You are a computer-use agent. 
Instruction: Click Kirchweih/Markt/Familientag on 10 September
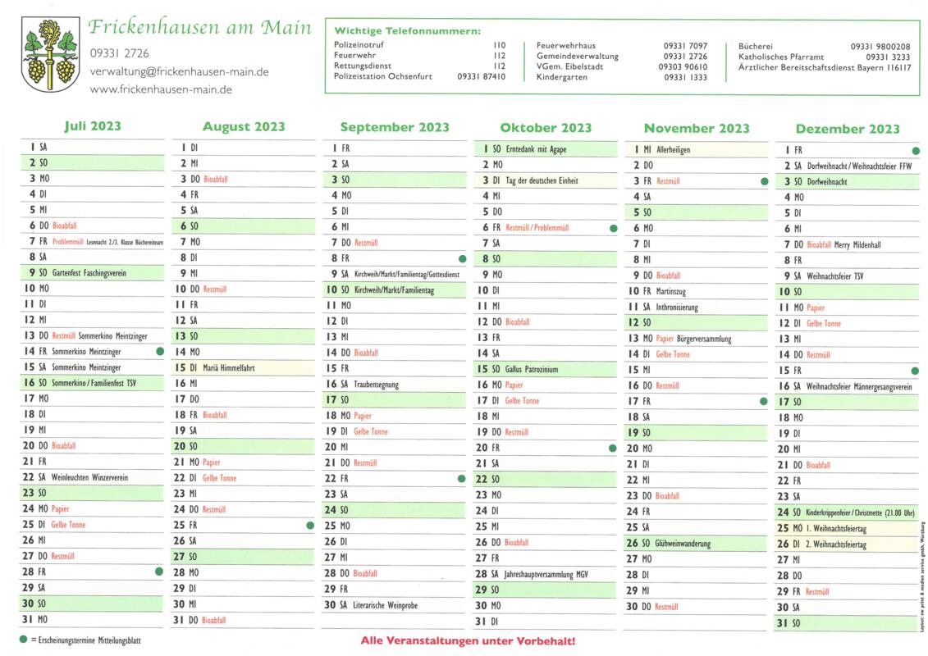[x=394, y=289]
